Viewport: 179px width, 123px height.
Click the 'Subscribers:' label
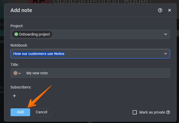click(21, 87)
